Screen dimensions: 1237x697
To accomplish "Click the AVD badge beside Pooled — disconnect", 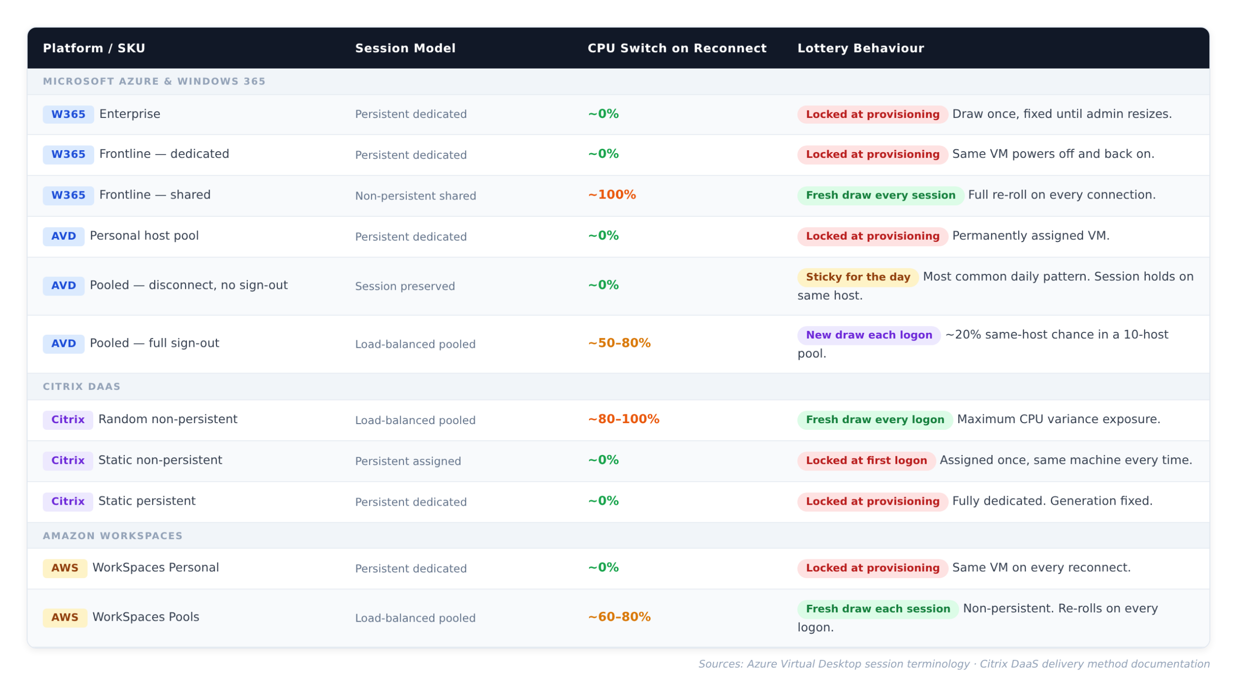I will [x=63, y=286].
